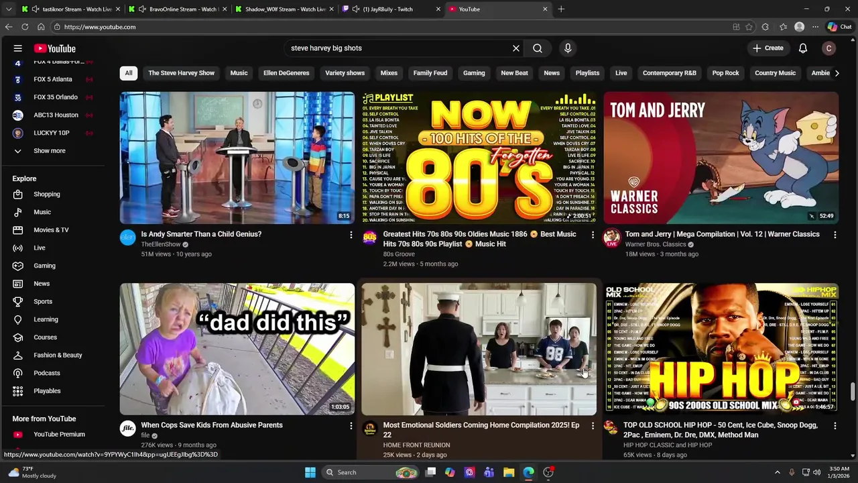Open the "dad did this" video thumbnail
Viewport: 858px width, 483px height.
coord(237,349)
